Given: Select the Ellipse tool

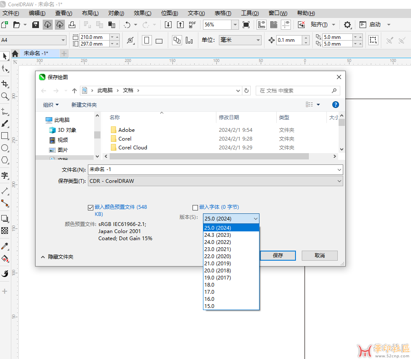Looking at the screenshot, I should [5, 148].
